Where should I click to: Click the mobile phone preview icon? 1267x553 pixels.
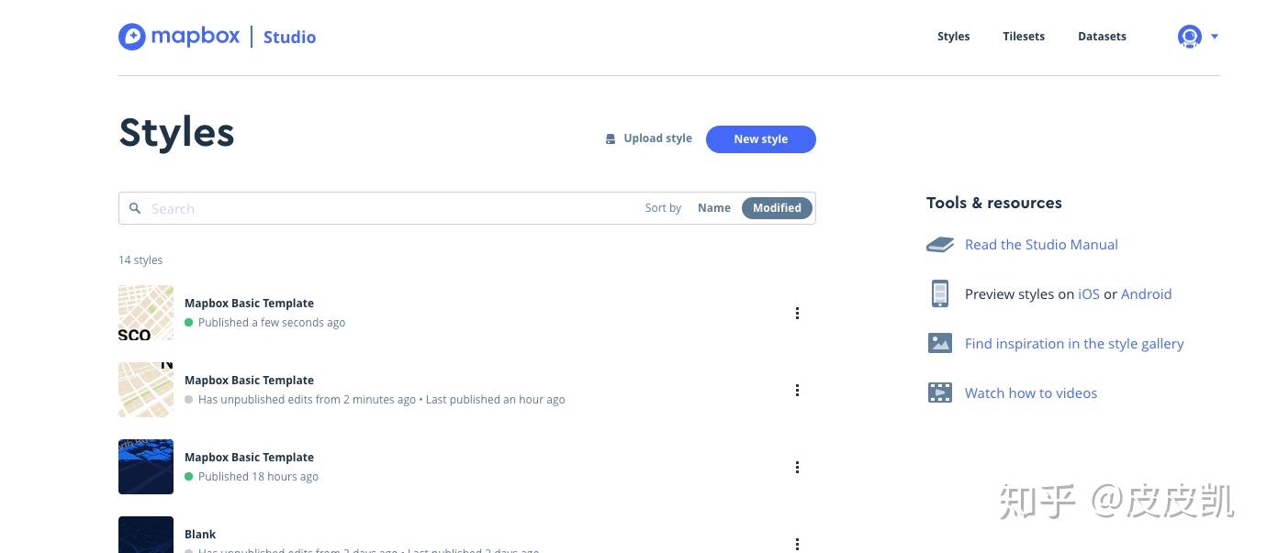click(x=939, y=294)
